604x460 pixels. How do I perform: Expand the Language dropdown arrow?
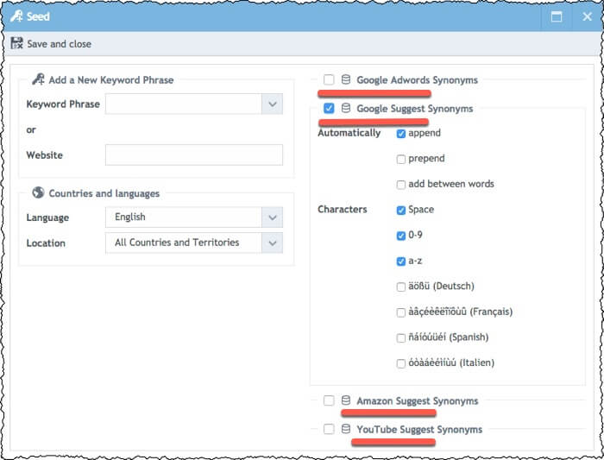tap(273, 217)
